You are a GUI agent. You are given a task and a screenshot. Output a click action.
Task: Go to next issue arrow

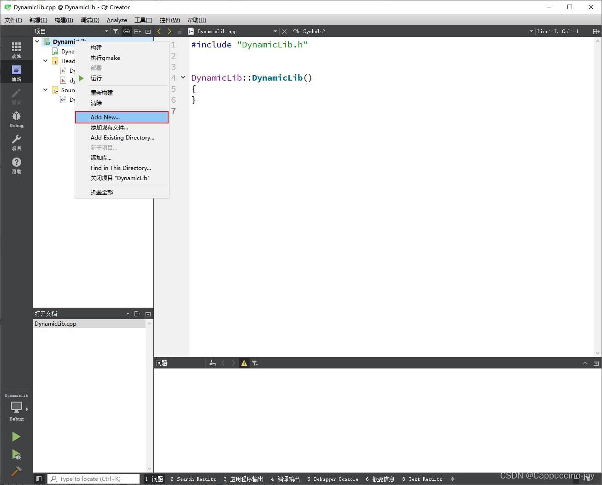click(234, 363)
